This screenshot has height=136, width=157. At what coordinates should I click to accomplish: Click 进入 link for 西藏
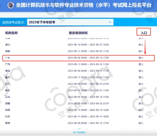point(141,103)
